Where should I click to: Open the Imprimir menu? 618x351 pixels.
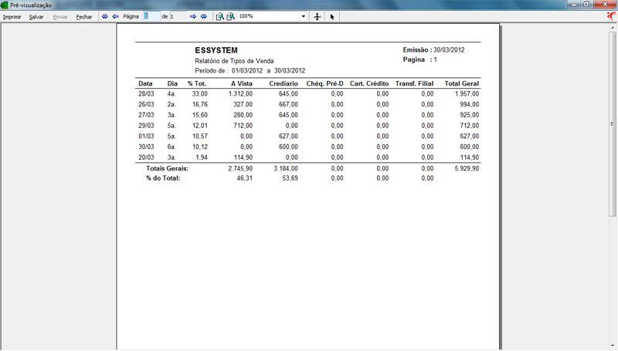(12, 16)
